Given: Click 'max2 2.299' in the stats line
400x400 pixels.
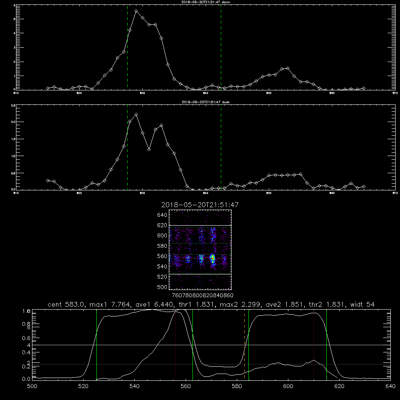Looking at the screenshot, I should [x=240, y=304].
